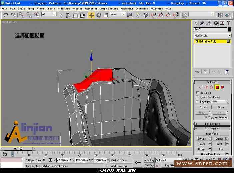Click the Use Pivot Point Center icon
Screen dimensions: 234x173
pos(129,15)
